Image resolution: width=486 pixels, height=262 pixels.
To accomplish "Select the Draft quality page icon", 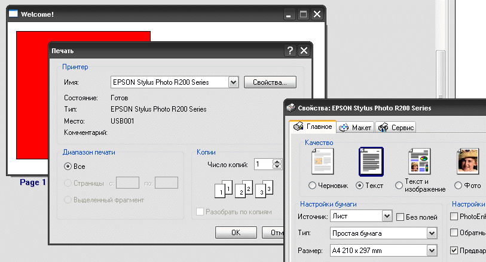I will [x=322, y=161].
